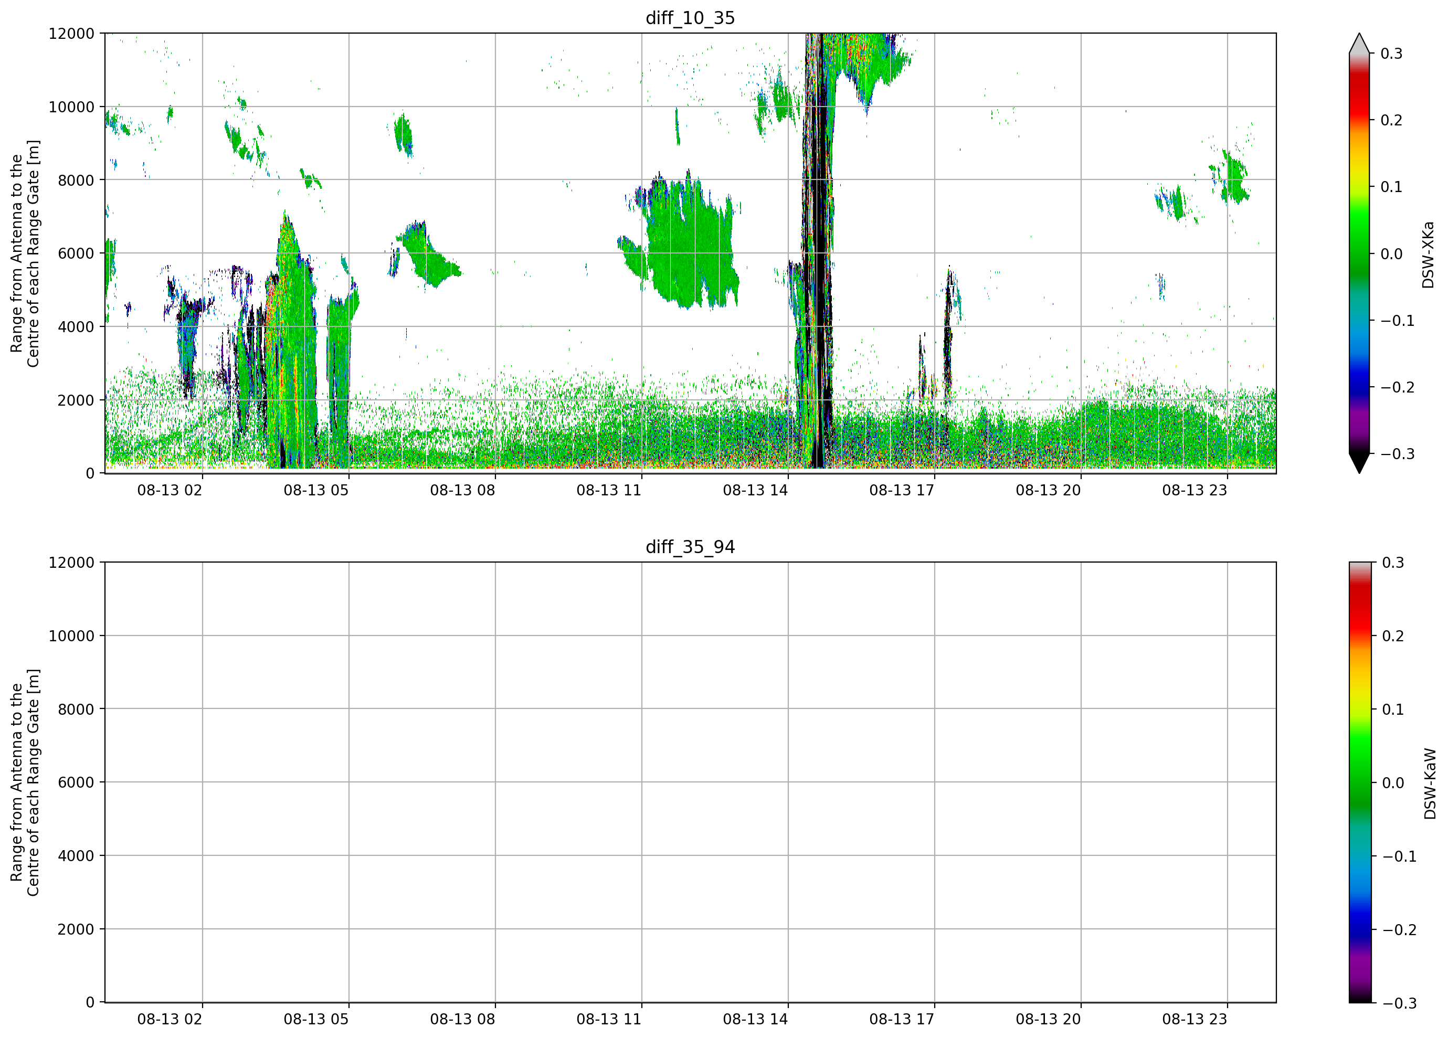Pick the red region of the DSW-XKa colorbar

1359,96
